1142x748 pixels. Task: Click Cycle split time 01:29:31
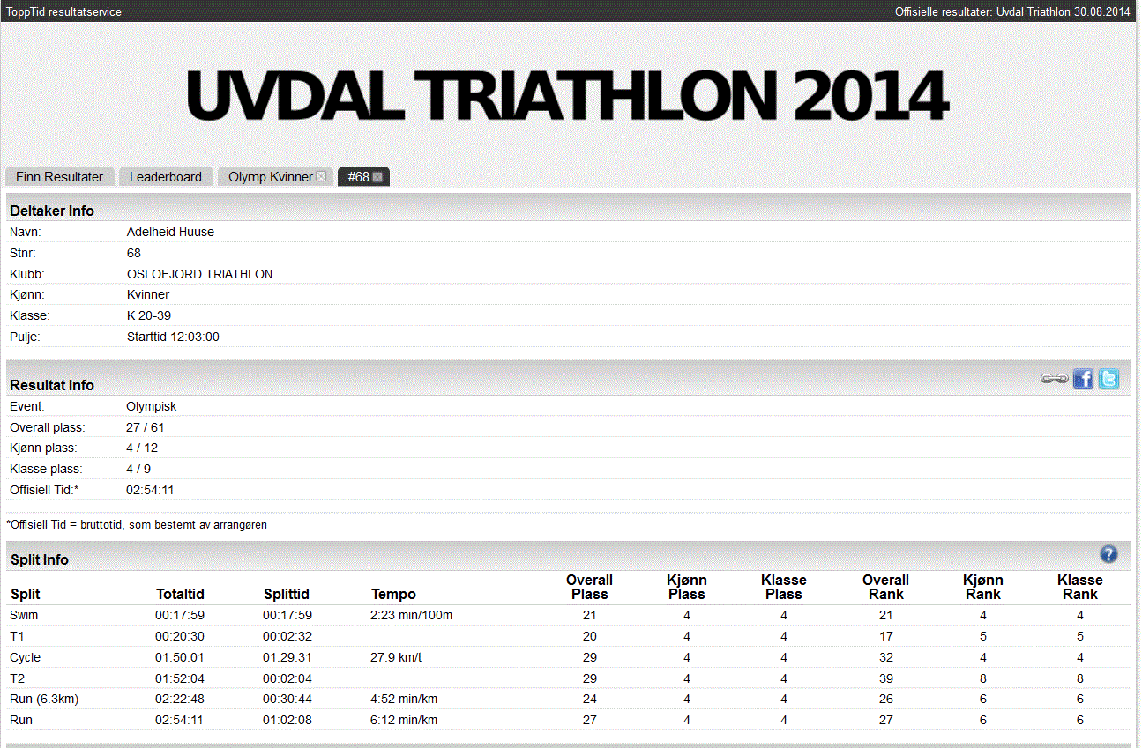pyautogui.click(x=287, y=657)
